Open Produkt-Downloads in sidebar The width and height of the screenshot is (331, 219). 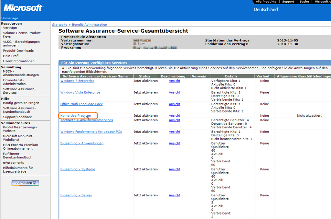coord(18,51)
